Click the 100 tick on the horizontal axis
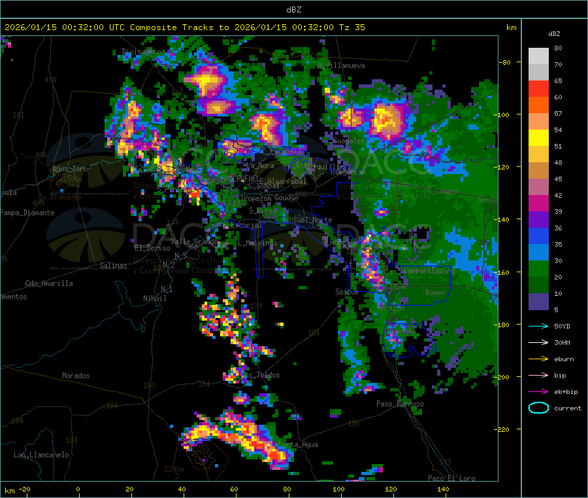 tap(338, 489)
